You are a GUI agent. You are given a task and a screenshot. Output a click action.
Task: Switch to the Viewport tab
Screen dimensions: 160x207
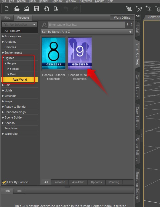click(x=152, y=17)
